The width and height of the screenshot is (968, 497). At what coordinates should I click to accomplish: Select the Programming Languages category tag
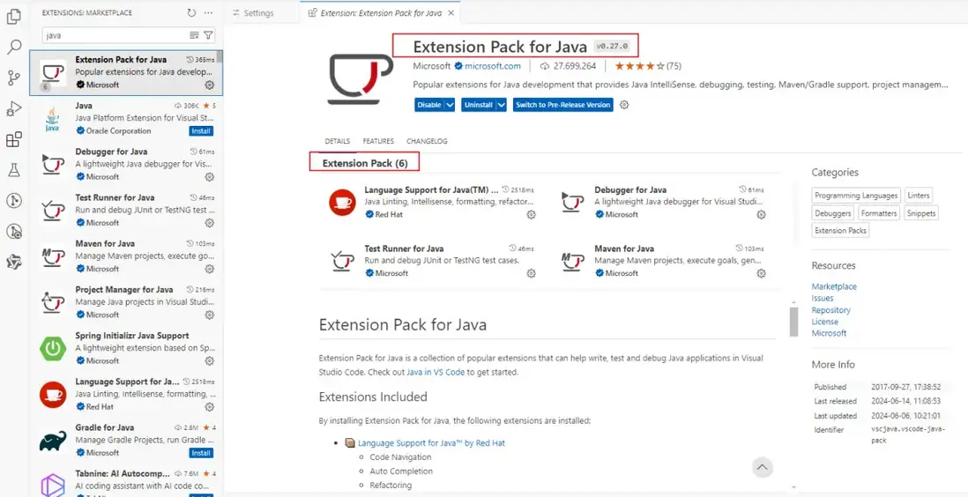[x=856, y=196]
